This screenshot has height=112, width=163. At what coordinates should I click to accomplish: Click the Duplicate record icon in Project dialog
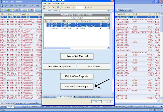49,7
